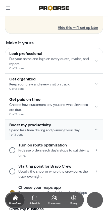This screenshot has width=108, height=213.
Task: Click the ProBase logo
Action: point(54,8)
